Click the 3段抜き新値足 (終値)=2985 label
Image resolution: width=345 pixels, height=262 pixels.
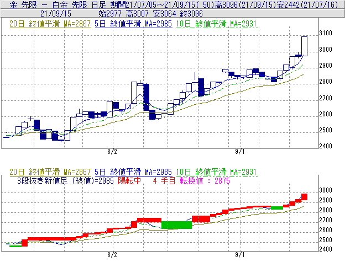65,181
